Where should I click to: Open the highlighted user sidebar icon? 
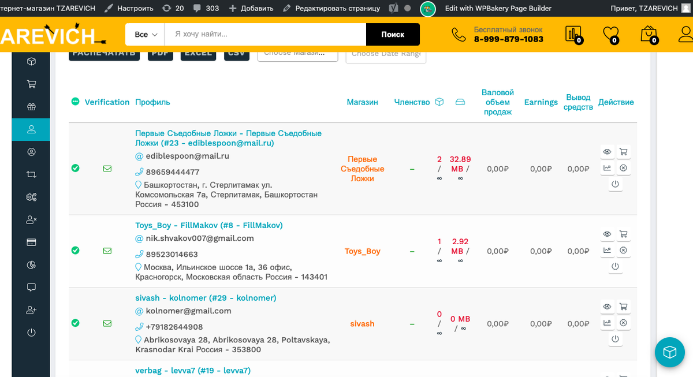tap(31, 129)
